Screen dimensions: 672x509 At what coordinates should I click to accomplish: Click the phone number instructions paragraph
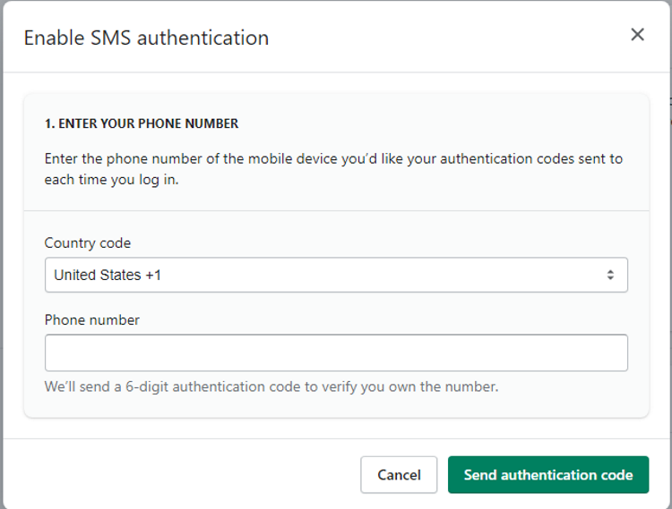pos(333,167)
